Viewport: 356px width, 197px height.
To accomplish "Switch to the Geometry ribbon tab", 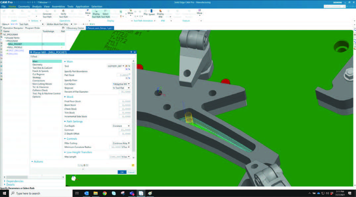I will click(24, 7).
